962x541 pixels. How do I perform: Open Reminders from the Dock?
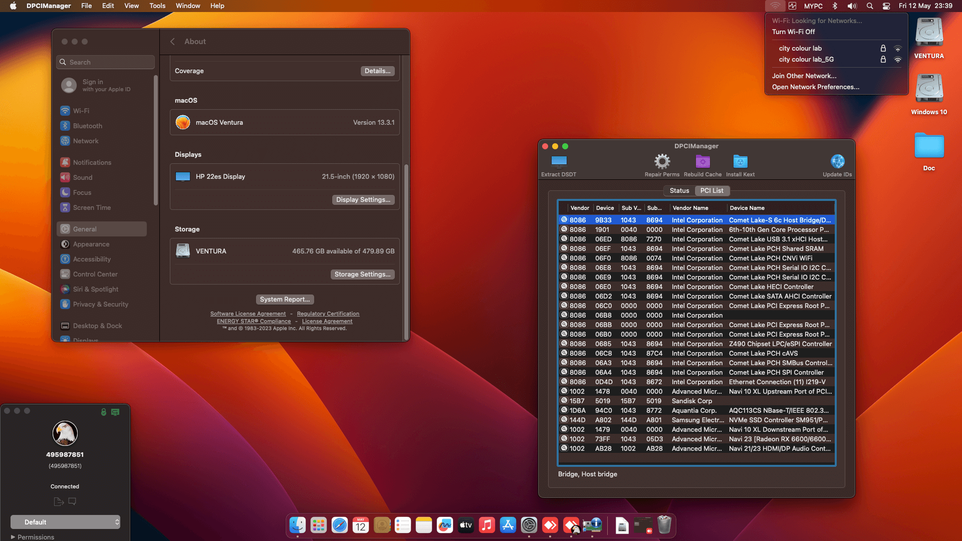tap(403, 525)
